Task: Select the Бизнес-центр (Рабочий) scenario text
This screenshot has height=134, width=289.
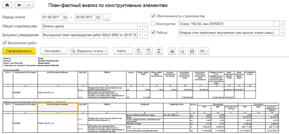Action: coord(48,65)
